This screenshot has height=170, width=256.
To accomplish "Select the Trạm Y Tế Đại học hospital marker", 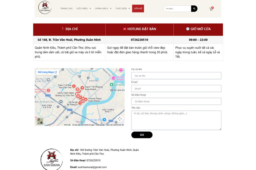I will click(74, 86).
